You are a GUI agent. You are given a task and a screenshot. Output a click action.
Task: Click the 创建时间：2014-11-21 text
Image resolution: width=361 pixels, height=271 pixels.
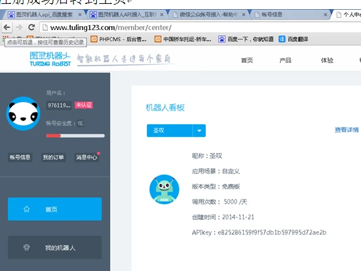pyautogui.click(x=223, y=217)
